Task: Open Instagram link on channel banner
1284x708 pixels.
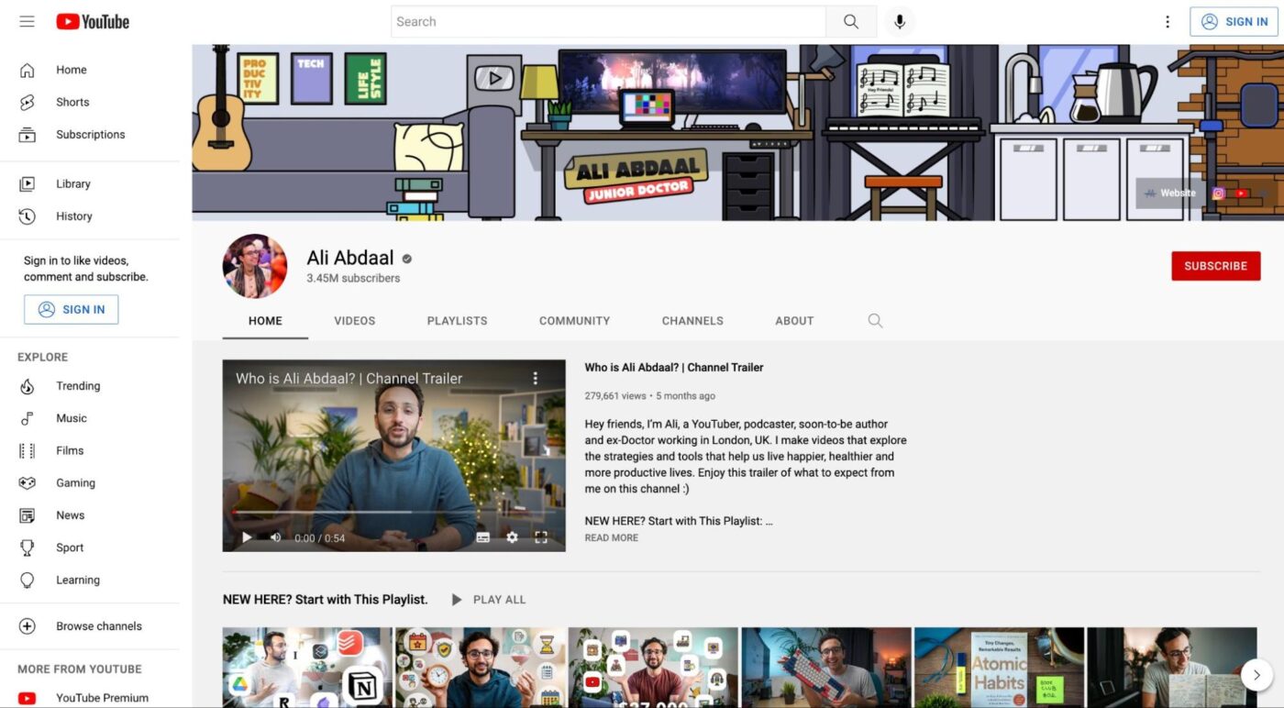Action: click(1219, 194)
